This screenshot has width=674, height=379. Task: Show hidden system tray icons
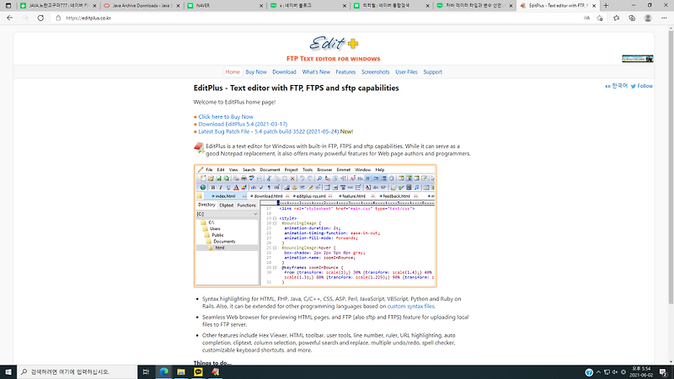[x=598, y=372]
